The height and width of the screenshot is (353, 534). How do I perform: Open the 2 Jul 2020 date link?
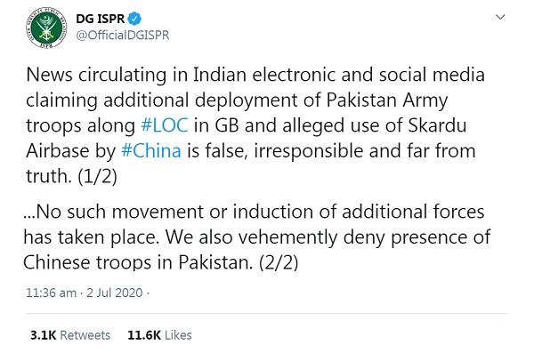[115, 293]
